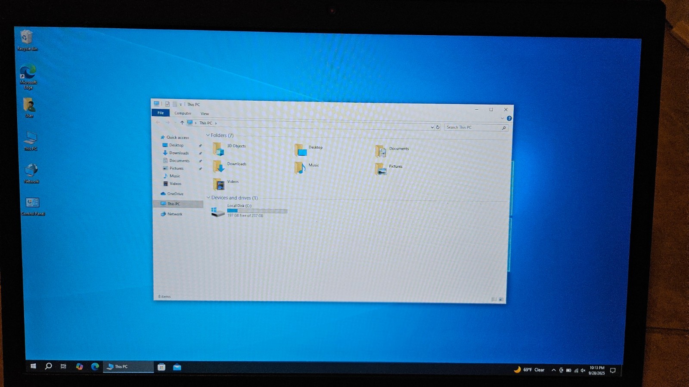The width and height of the screenshot is (689, 387).
Task: Refresh the This PC view
Action: (438, 127)
